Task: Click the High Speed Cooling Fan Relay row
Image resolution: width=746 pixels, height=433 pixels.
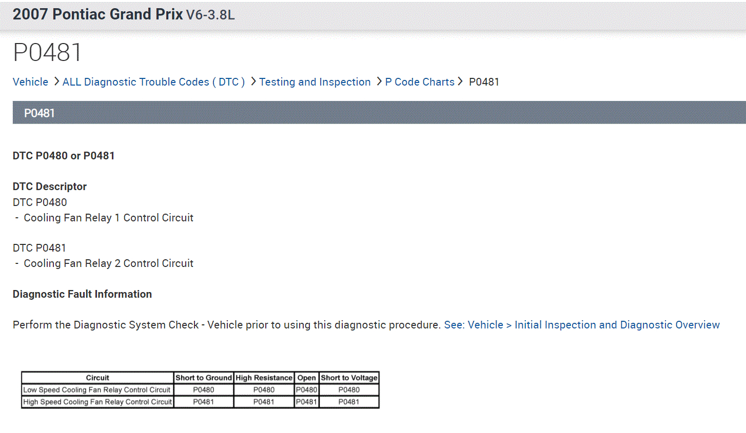Action: point(97,402)
